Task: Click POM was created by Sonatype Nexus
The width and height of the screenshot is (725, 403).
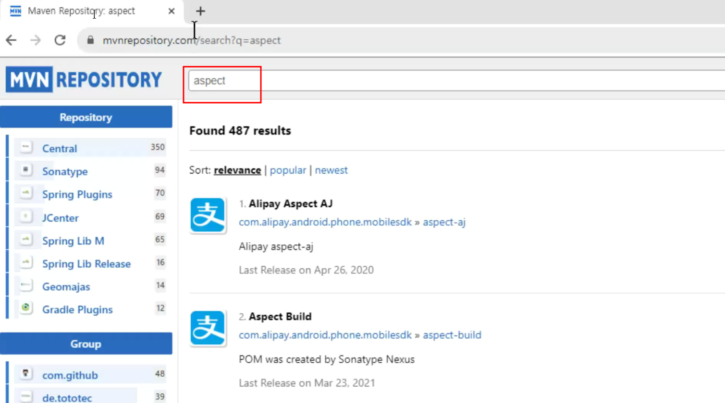Action: [x=327, y=359]
